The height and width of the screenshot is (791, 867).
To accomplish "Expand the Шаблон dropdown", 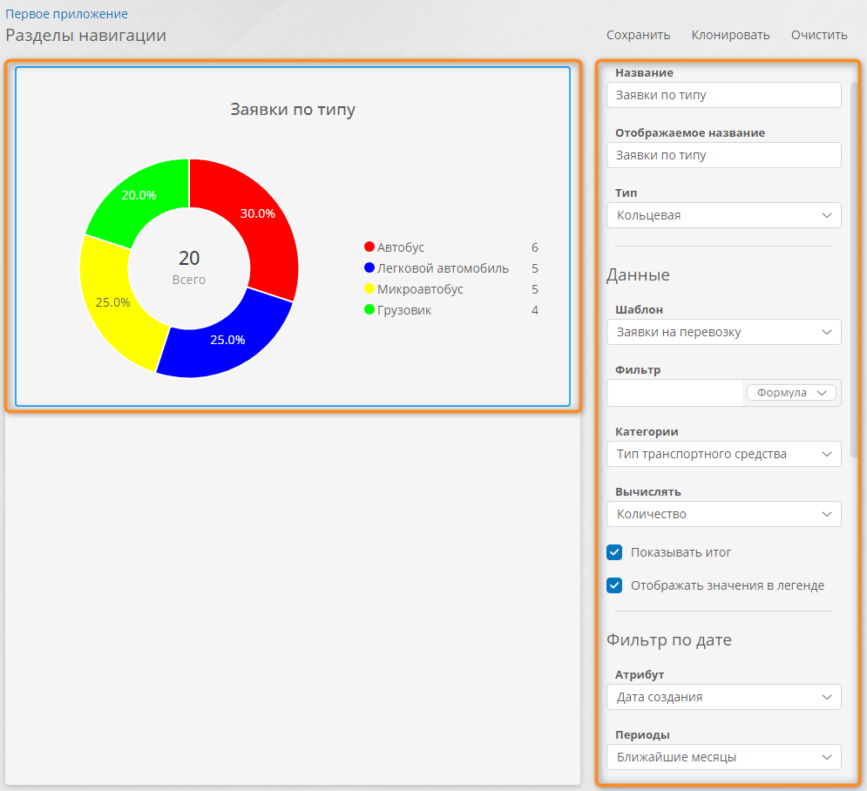I will pyautogui.click(x=723, y=332).
